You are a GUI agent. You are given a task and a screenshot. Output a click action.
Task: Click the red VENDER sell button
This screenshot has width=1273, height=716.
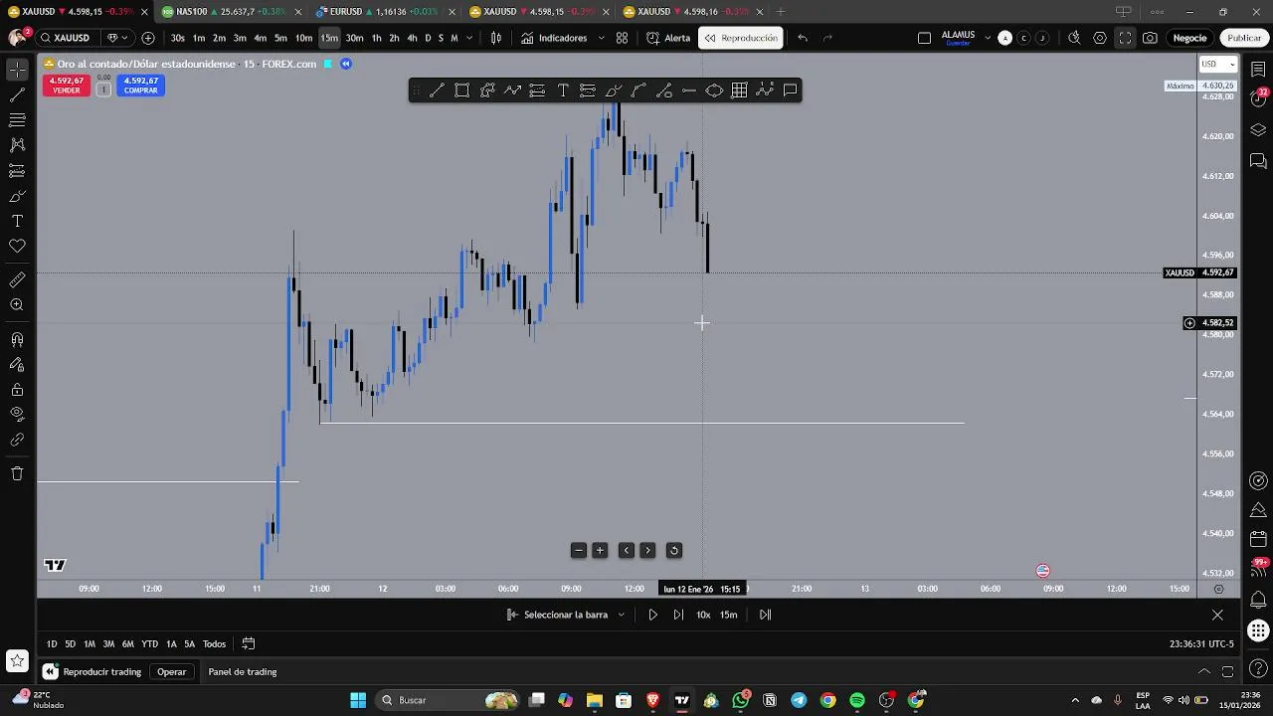coord(67,86)
